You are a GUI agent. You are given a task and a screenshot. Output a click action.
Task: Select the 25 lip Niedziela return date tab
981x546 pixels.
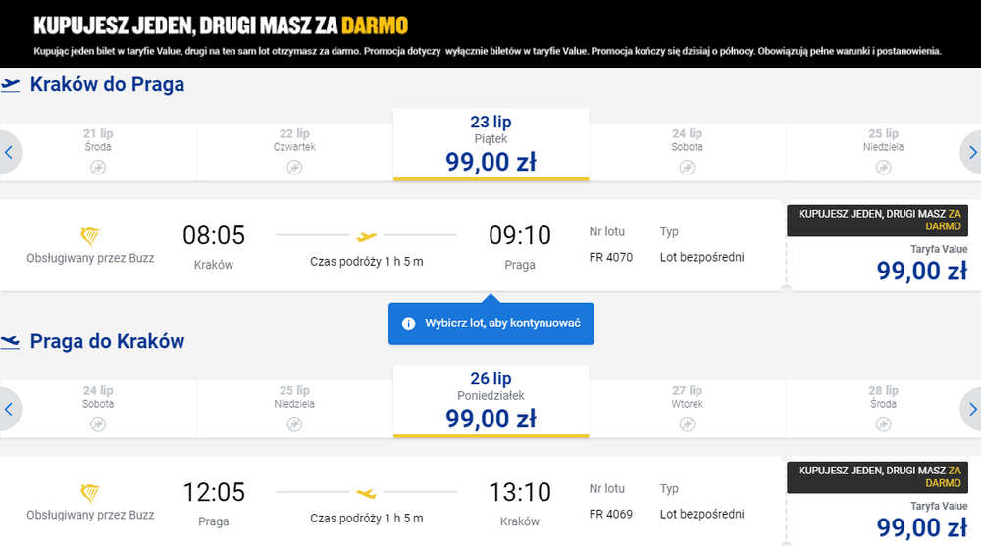click(x=294, y=409)
